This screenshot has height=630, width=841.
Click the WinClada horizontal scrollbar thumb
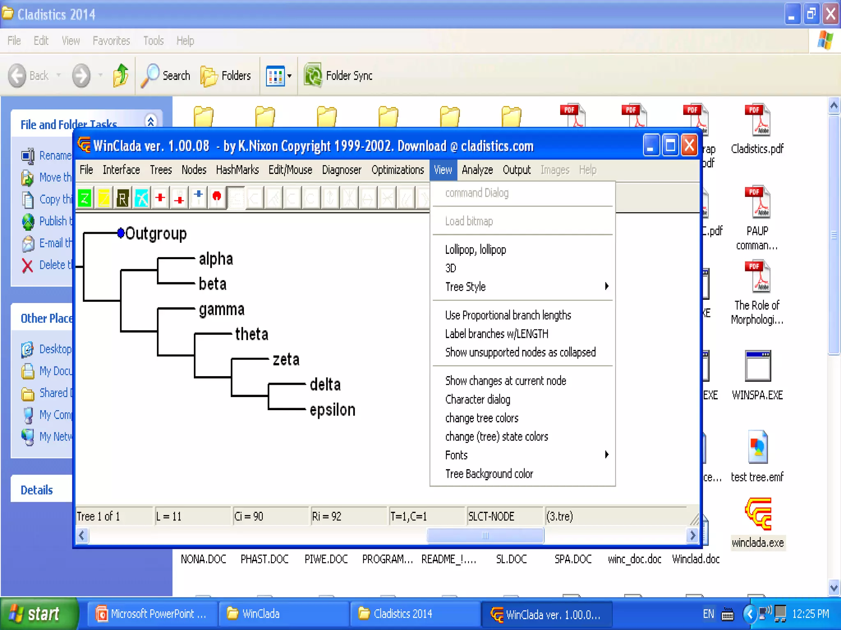point(485,535)
